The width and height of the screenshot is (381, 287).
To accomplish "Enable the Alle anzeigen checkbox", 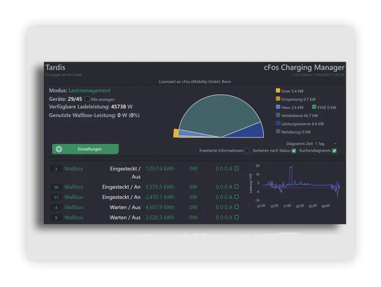I will [87, 99].
